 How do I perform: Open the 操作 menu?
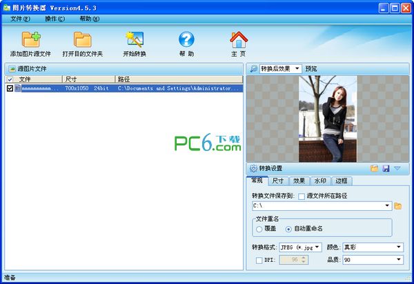(x=55, y=19)
